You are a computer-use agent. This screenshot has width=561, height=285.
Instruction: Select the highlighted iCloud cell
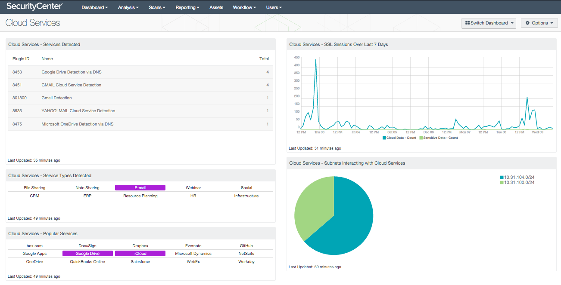coord(140,254)
